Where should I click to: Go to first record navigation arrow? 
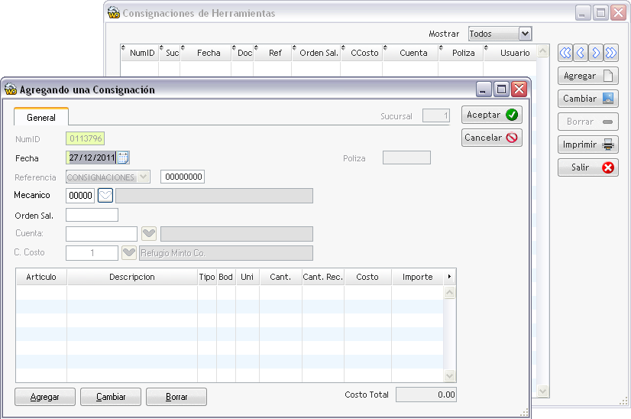point(565,53)
